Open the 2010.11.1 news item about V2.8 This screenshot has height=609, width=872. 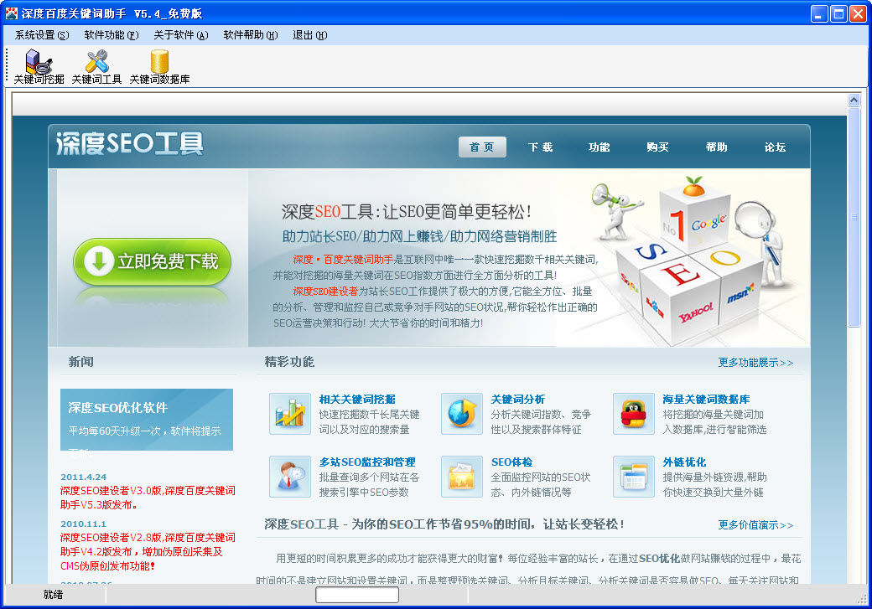148,552
